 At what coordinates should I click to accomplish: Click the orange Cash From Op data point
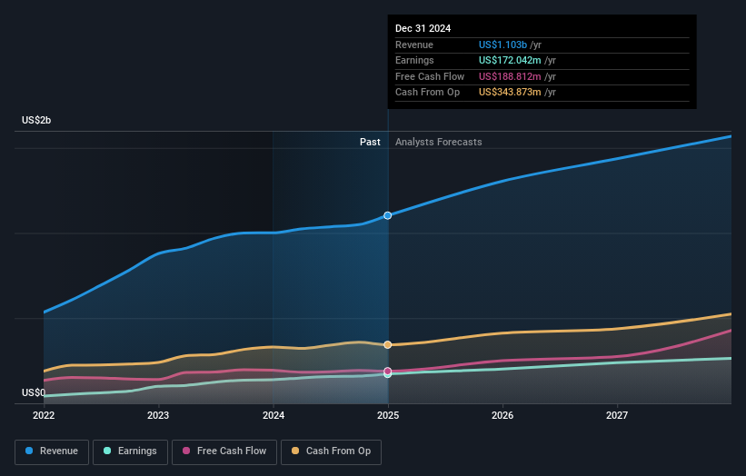pos(388,345)
